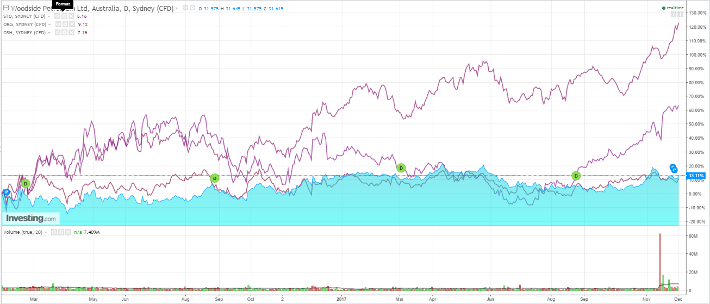Click the Woodside Petroleum Ltd chart title
710x304 pixels.
pyautogui.click(x=92, y=8)
